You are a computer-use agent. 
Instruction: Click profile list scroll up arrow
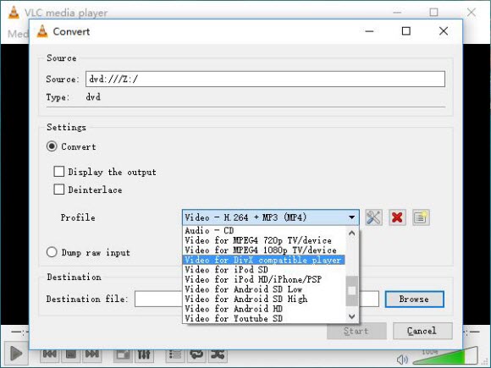(x=351, y=233)
